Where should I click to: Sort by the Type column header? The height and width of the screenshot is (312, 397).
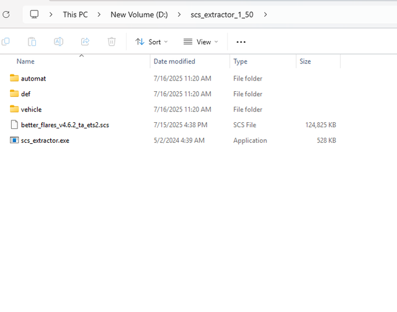[240, 61]
